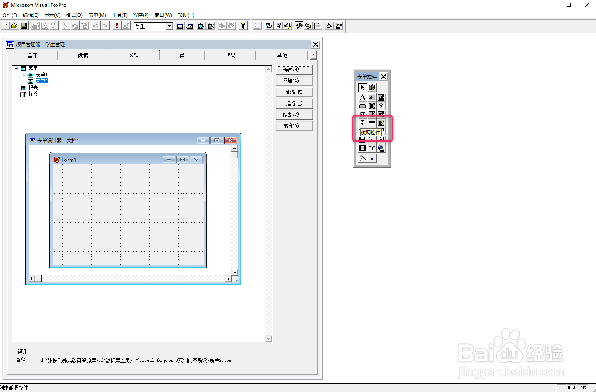Open the Data Environment icon
This screenshot has width=596, height=392.
pos(268,26)
